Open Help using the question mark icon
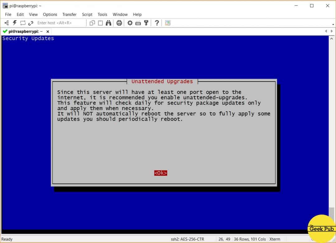Image resolution: width=336 pixels, height=243 pixels. (156, 22)
